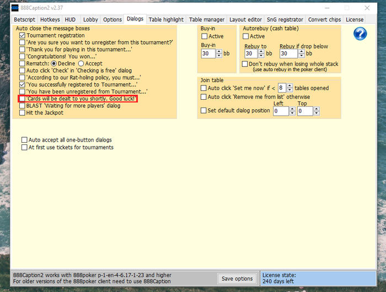The height and width of the screenshot is (292, 386).
Task: Open the Options tab
Action: pyautogui.click(x=112, y=19)
